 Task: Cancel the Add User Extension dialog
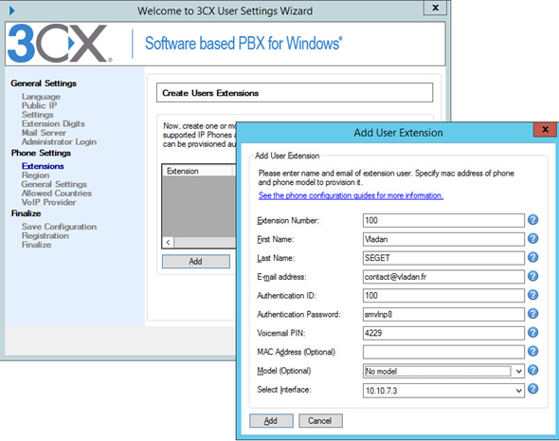coord(320,421)
